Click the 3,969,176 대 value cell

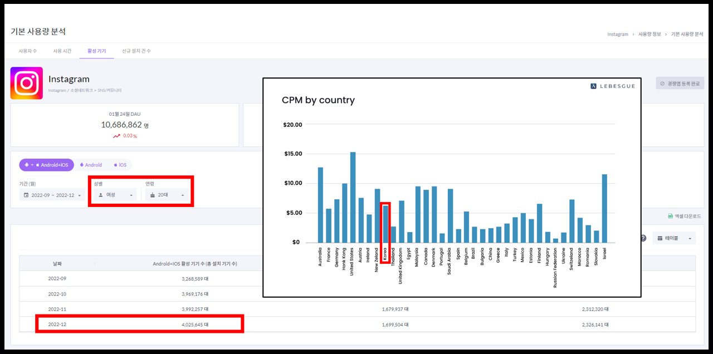[195, 294]
